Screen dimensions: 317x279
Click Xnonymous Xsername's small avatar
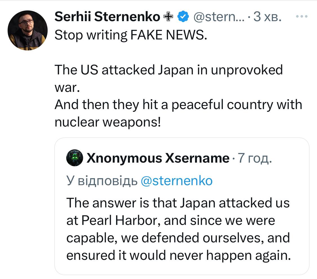click(74, 158)
